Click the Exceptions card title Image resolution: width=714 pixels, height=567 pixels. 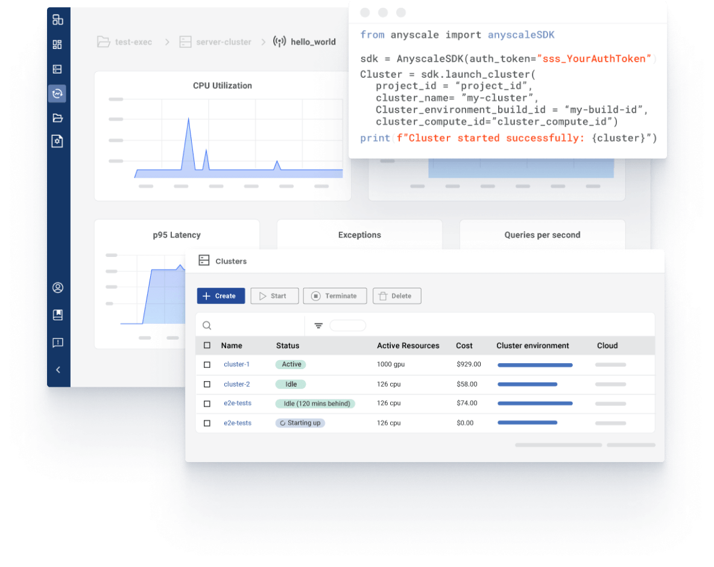tap(360, 235)
